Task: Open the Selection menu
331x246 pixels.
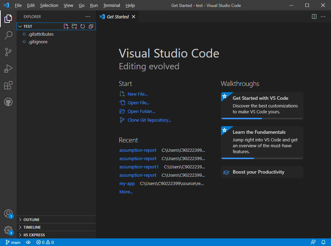Action: (49, 6)
